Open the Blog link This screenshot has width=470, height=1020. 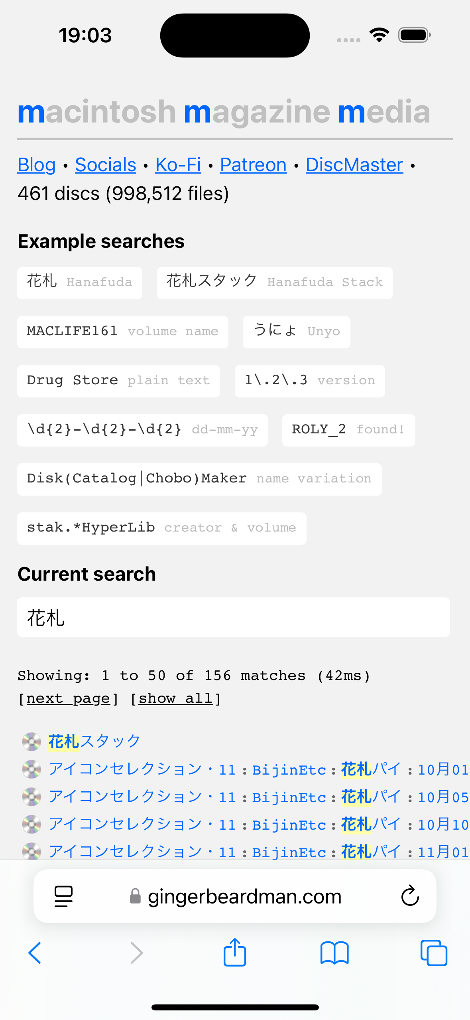pos(37,165)
